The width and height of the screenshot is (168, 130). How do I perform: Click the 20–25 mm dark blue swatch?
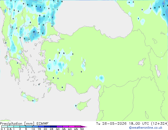47,127
